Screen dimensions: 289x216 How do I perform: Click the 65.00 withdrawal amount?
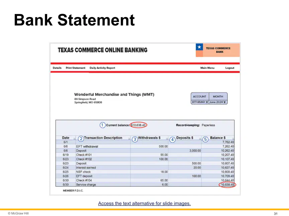(x=164, y=180)
